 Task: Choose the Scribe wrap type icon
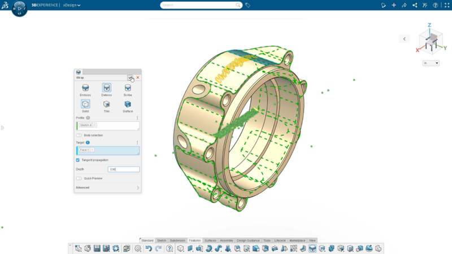128,88
